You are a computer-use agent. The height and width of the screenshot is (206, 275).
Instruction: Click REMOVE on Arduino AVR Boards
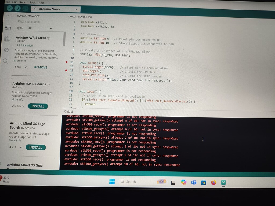point(41,67)
